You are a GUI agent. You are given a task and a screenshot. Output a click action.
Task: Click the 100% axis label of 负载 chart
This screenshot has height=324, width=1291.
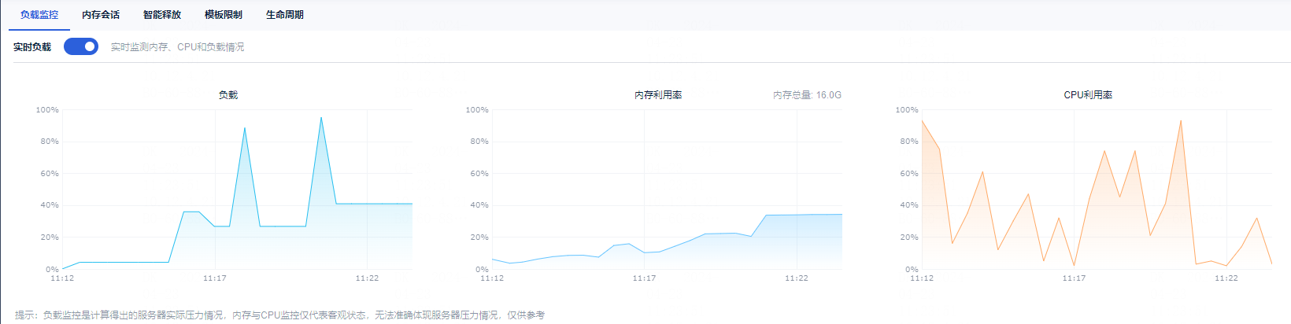47,110
